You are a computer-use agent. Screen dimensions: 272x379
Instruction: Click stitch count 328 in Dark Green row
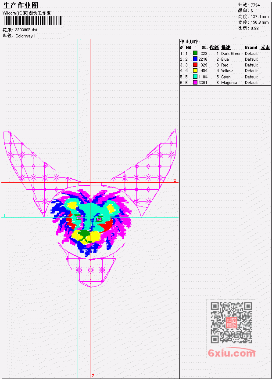click(x=204, y=54)
